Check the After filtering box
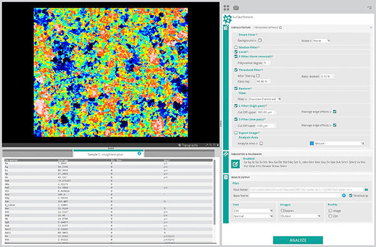The width and height of the screenshot is (376, 247). pos(258,76)
